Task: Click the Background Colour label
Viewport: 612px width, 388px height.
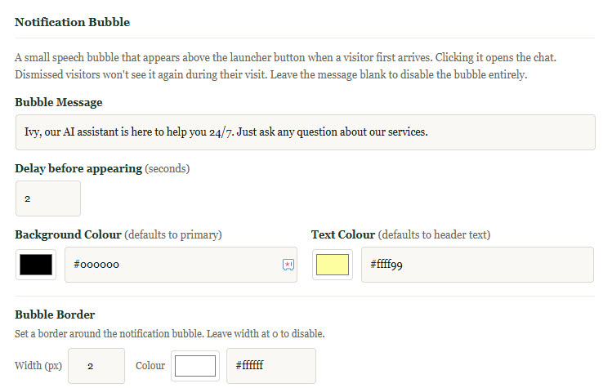Action: point(68,234)
